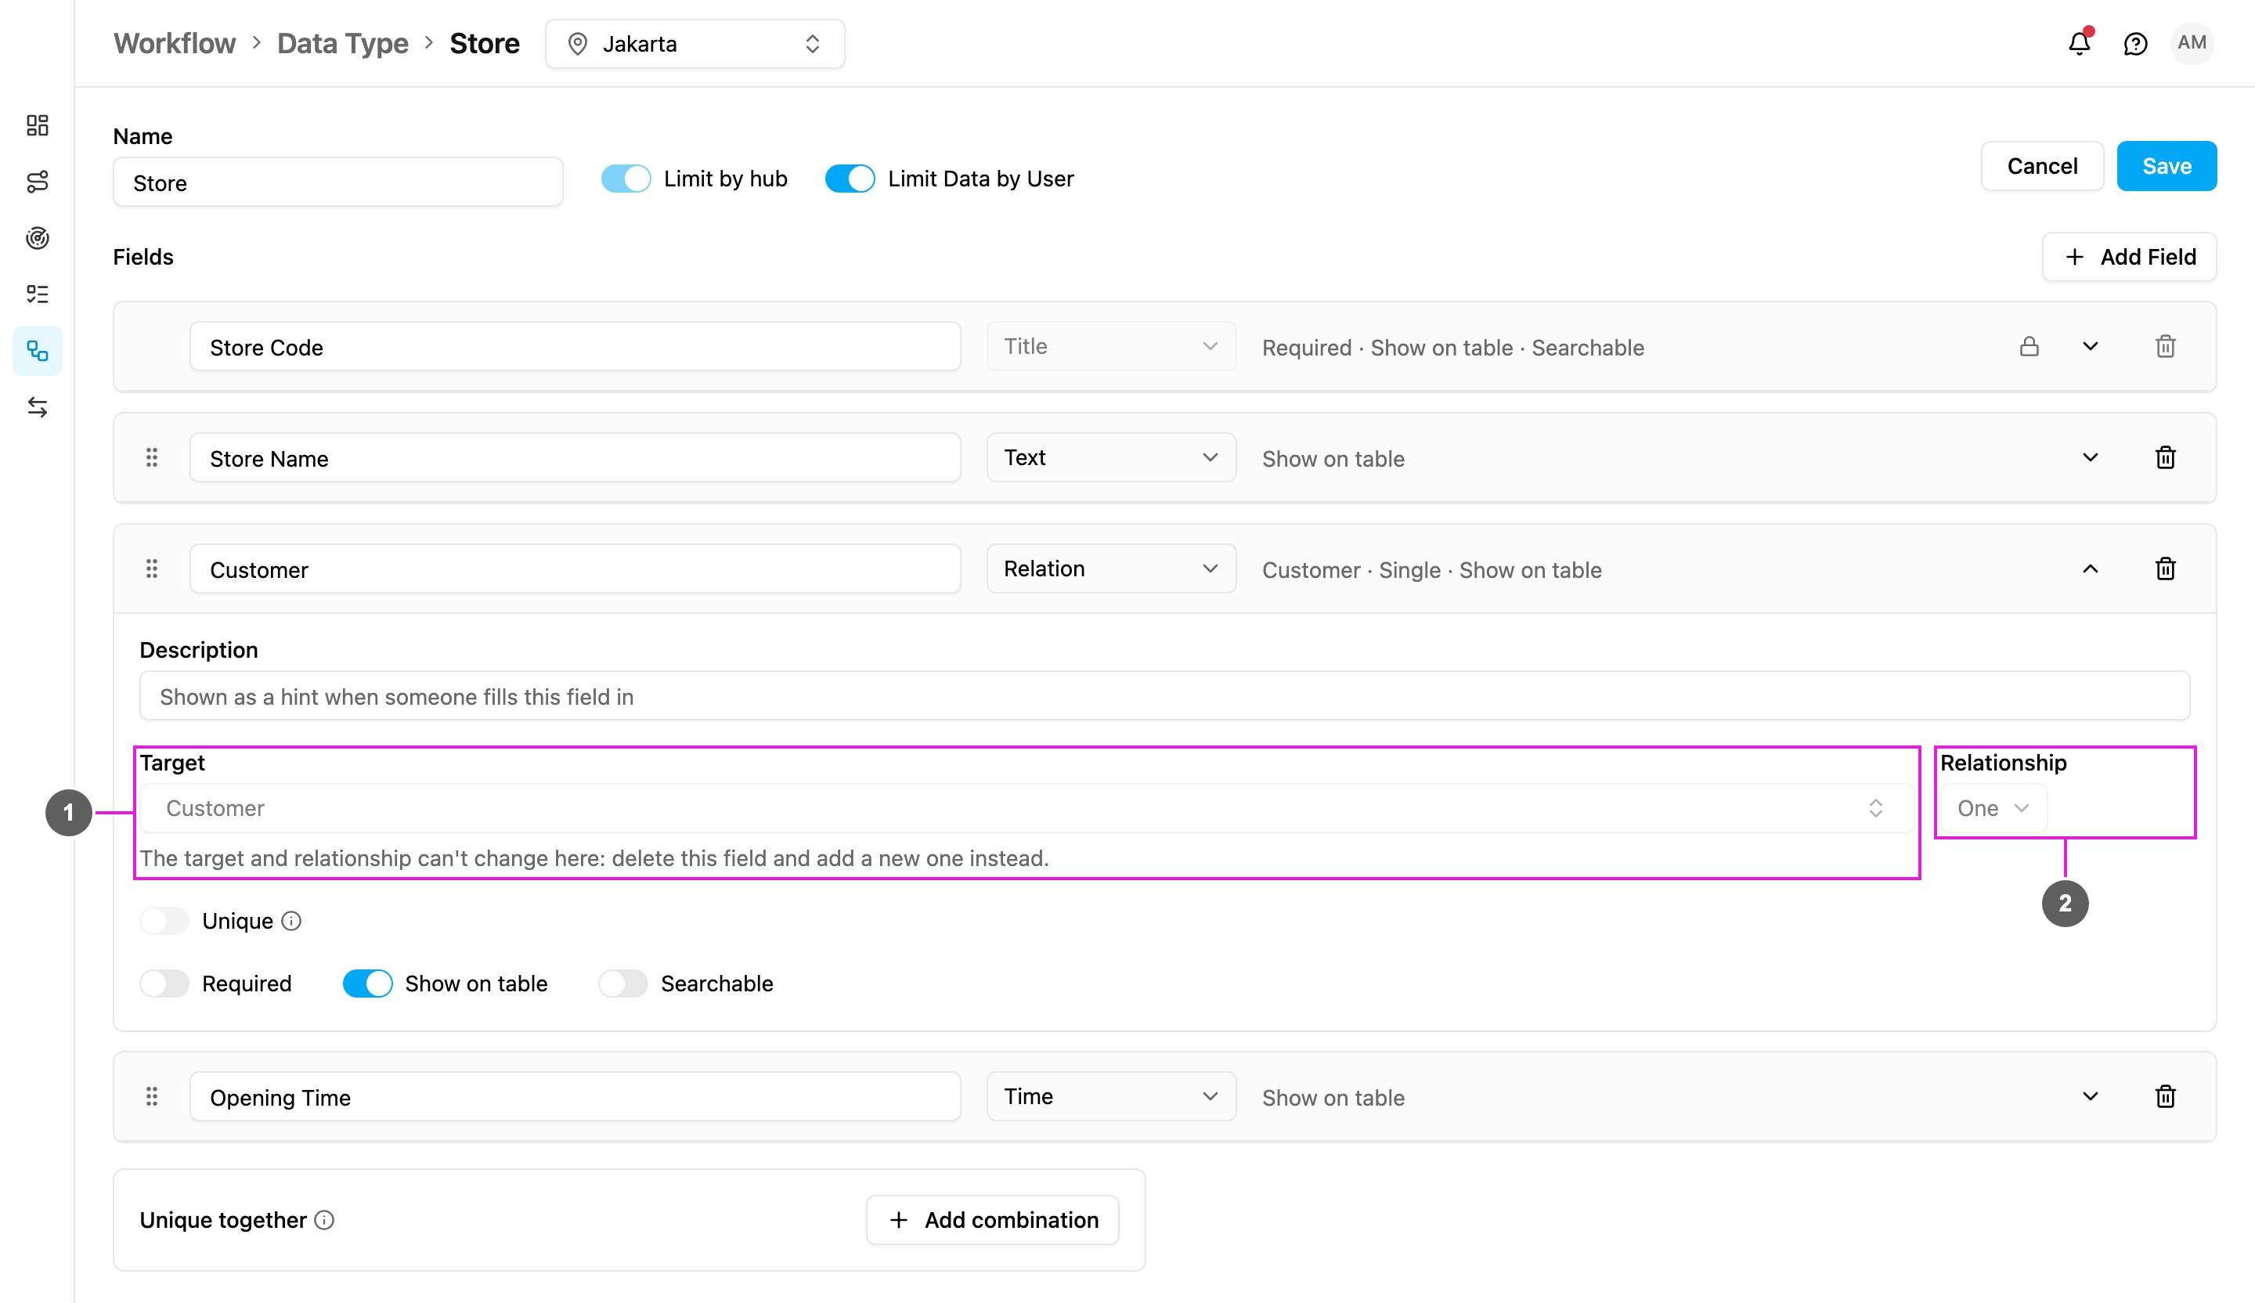This screenshot has width=2255, height=1303.
Task: Delete the Customer field
Action: point(2166,568)
